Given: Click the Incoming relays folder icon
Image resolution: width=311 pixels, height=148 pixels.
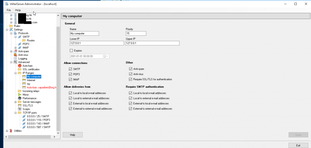Looking at the screenshot, I should click(20, 91).
